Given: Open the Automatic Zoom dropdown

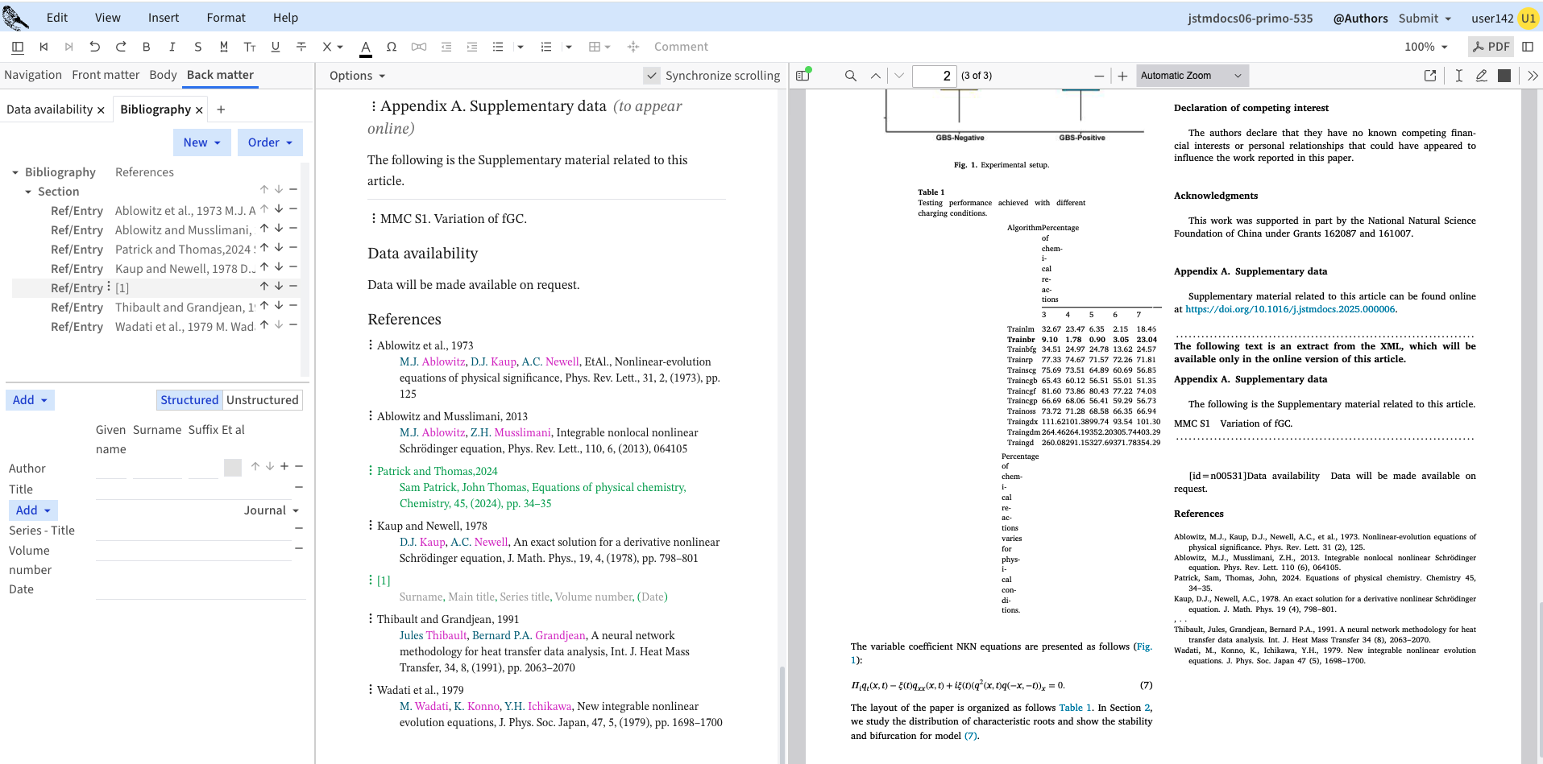Looking at the screenshot, I should pos(1191,76).
